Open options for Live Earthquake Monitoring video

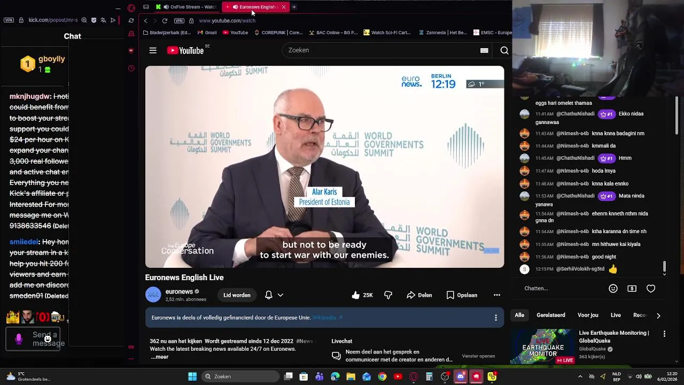pos(664,334)
